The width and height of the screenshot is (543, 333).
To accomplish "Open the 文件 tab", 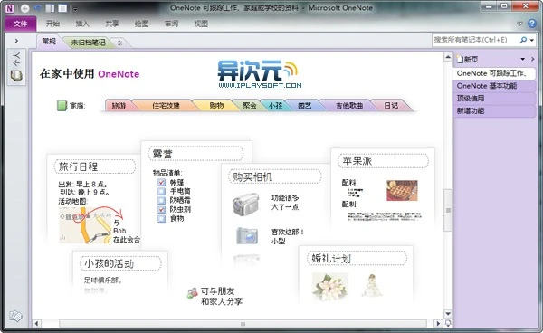I will [x=21, y=24].
